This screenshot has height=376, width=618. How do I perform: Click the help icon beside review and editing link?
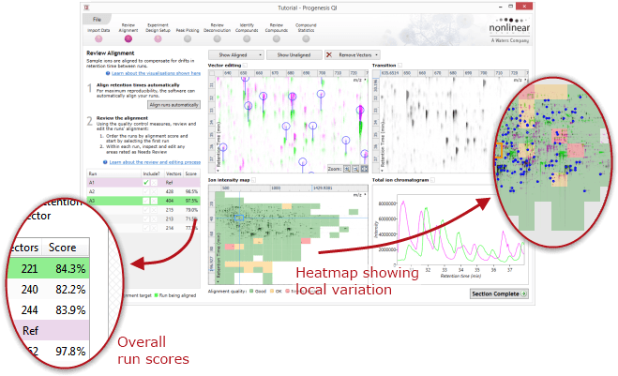coord(105,162)
